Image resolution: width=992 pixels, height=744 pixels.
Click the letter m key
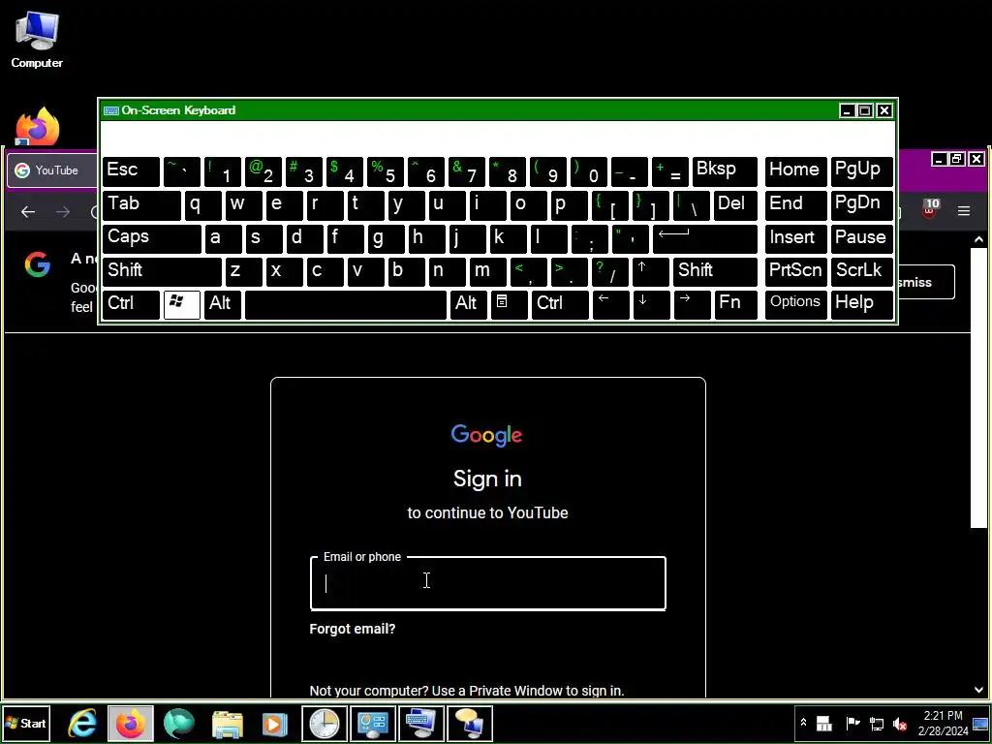point(488,271)
